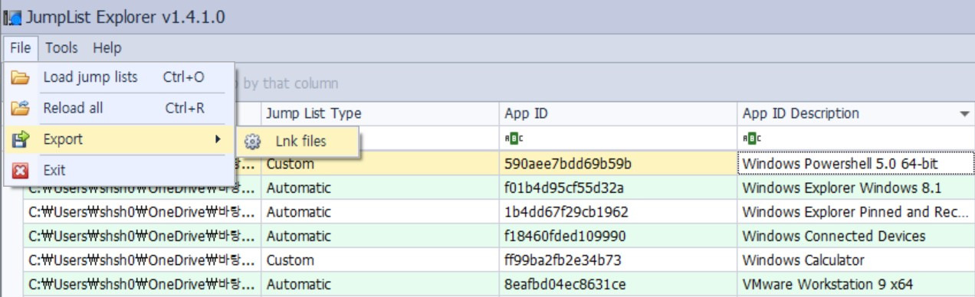
Task: Click the open folder icon beside Load jump lists
Action: pyautogui.click(x=20, y=77)
